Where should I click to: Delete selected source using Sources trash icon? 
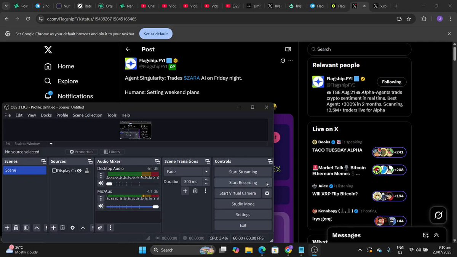(x=63, y=228)
